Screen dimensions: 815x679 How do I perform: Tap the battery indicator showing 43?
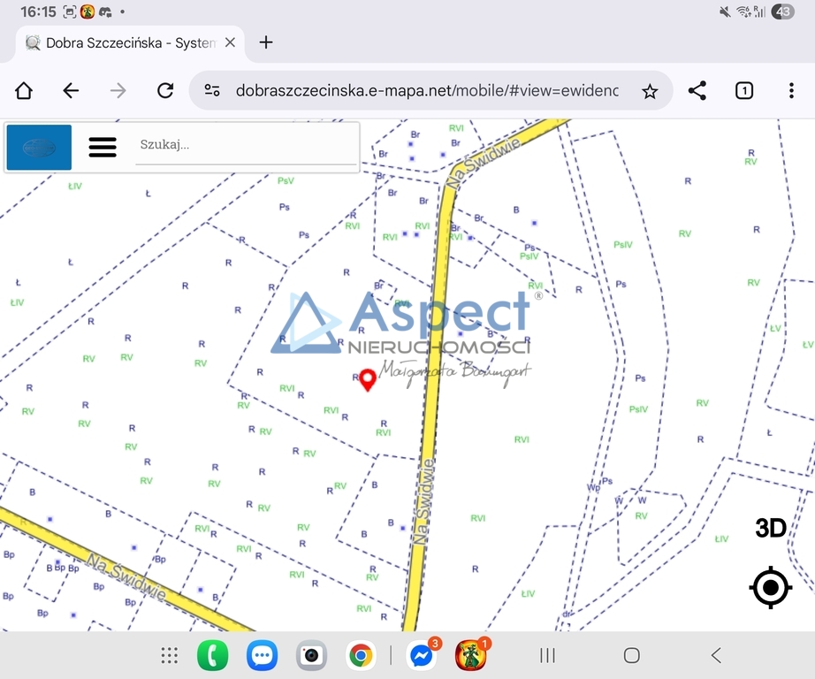click(x=783, y=11)
